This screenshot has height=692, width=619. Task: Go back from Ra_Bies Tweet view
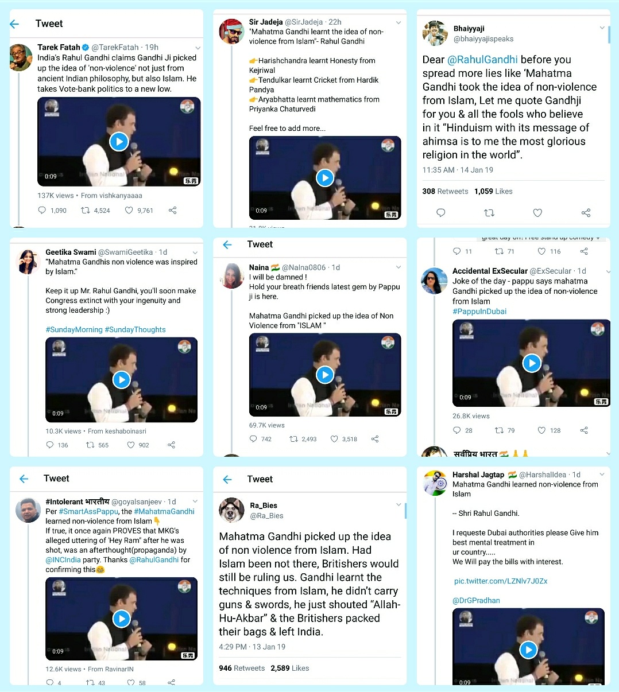227,479
